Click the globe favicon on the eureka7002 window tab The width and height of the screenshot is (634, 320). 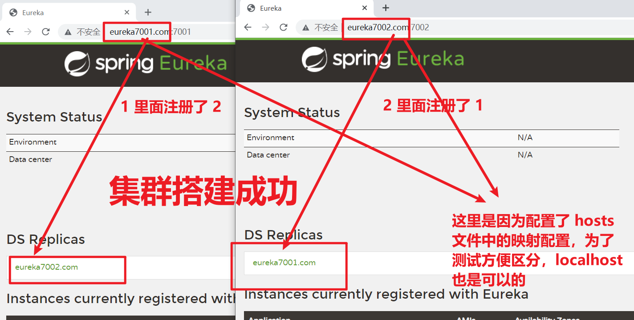251,8
